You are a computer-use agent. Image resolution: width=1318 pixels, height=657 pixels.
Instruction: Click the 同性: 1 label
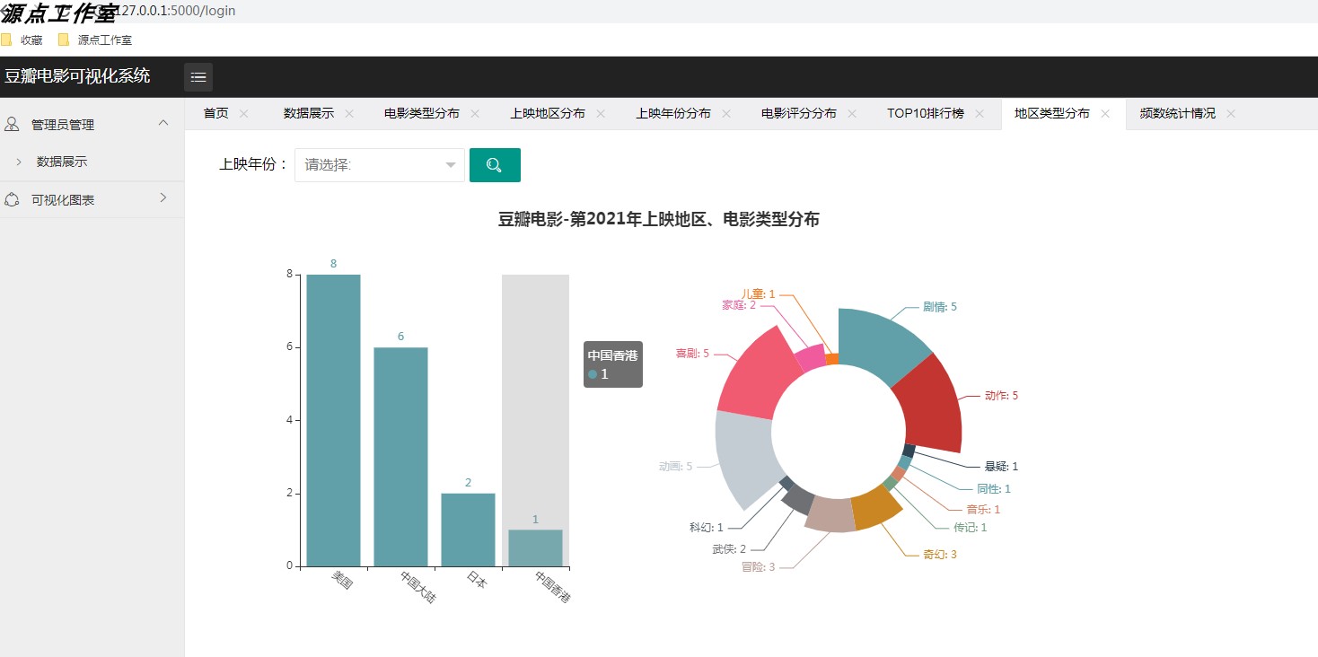pyautogui.click(x=994, y=489)
